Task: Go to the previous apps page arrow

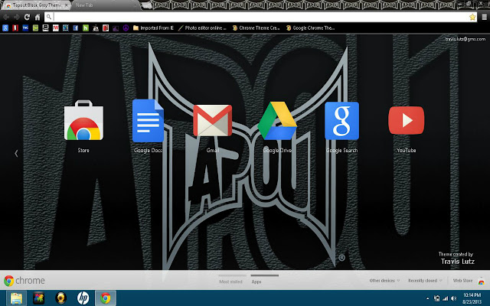Action: click(x=16, y=153)
